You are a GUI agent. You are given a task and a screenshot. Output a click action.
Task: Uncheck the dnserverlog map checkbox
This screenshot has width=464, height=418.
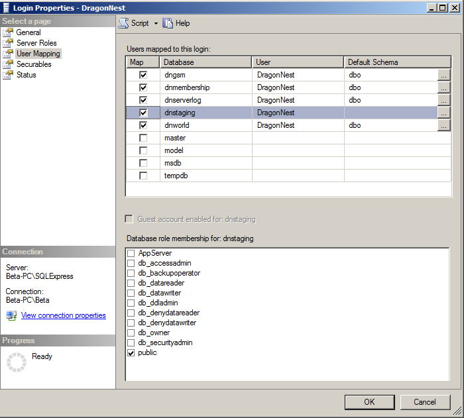143,100
